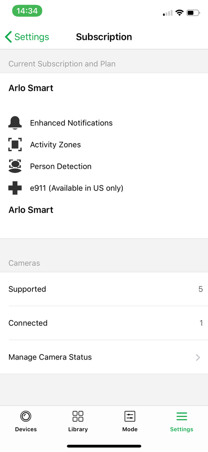Open the Devices camera icon tab
This screenshot has height=452, width=208.
(26, 416)
